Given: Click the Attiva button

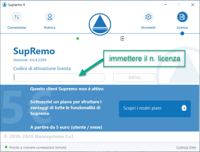Looking at the screenshot, I should [x=134, y=77].
